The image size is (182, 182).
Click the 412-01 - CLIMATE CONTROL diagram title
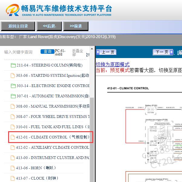pyautogui.click(x=128, y=88)
